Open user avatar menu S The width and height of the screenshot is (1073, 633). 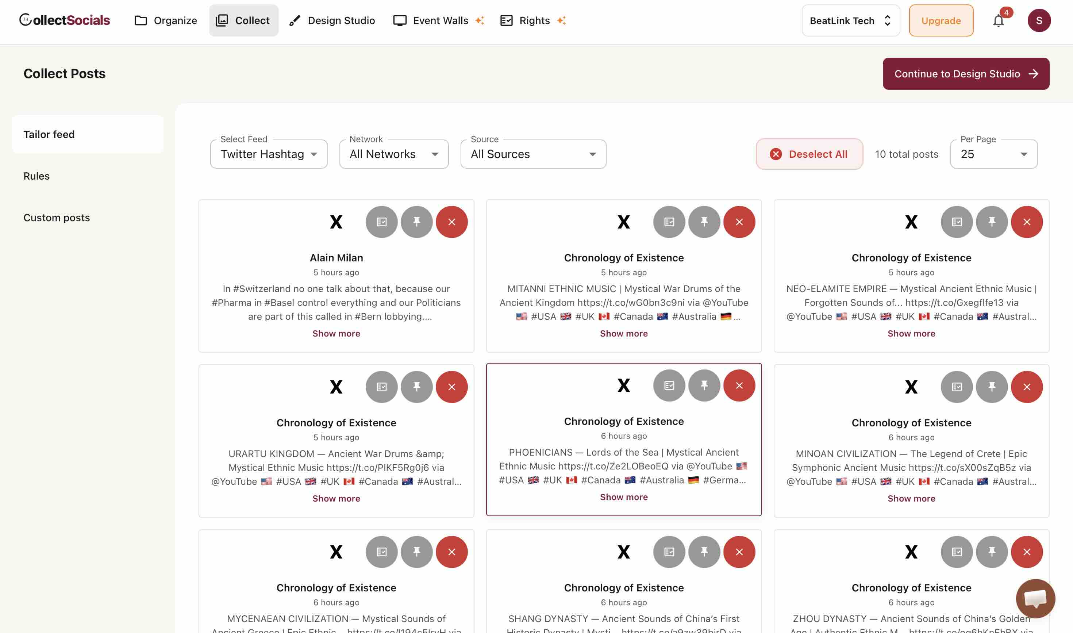pyautogui.click(x=1039, y=20)
